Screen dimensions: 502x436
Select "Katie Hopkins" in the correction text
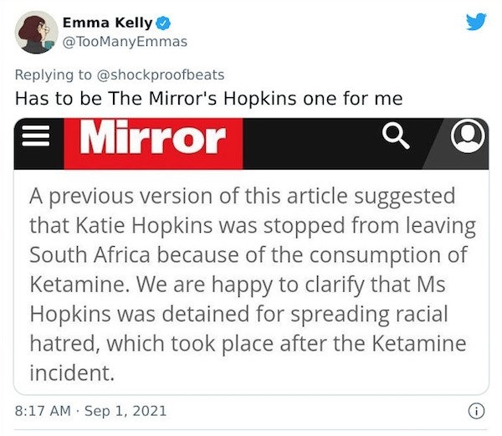134,225
